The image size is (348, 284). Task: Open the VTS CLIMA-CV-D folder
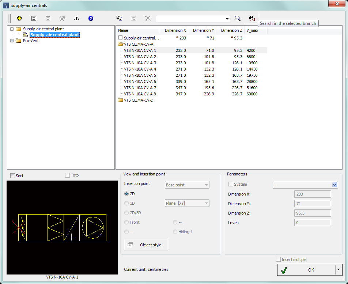(139, 100)
